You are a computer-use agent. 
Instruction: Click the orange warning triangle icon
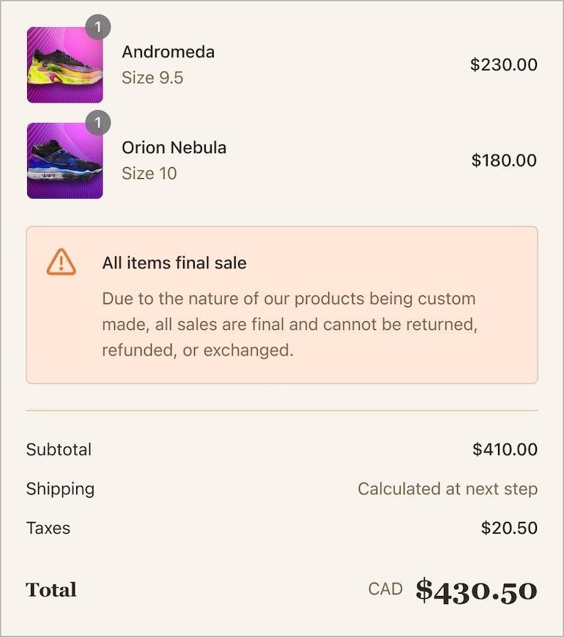pyautogui.click(x=62, y=262)
